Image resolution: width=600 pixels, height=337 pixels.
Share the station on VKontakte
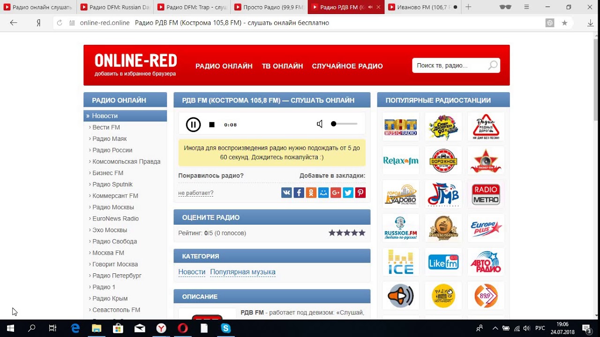coord(286,192)
